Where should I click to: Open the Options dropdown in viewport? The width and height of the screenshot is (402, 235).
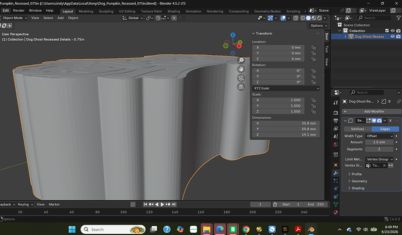pos(319,26)
